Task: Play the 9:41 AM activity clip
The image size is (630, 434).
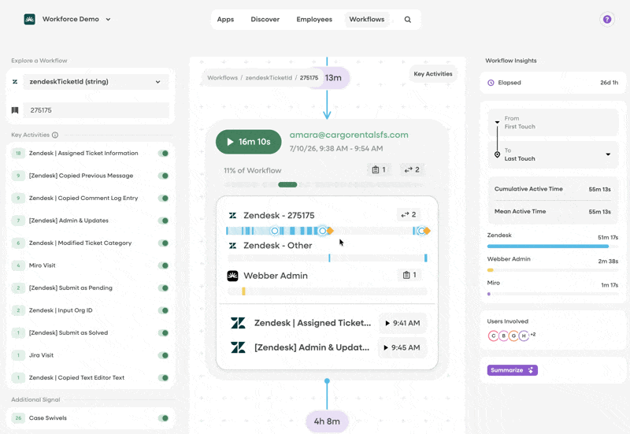Action: pos(402,323)
